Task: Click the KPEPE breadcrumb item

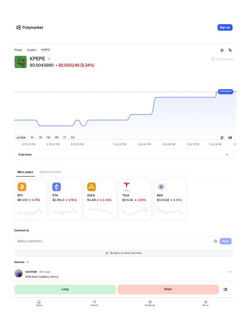Action: [x=45, y=50]
